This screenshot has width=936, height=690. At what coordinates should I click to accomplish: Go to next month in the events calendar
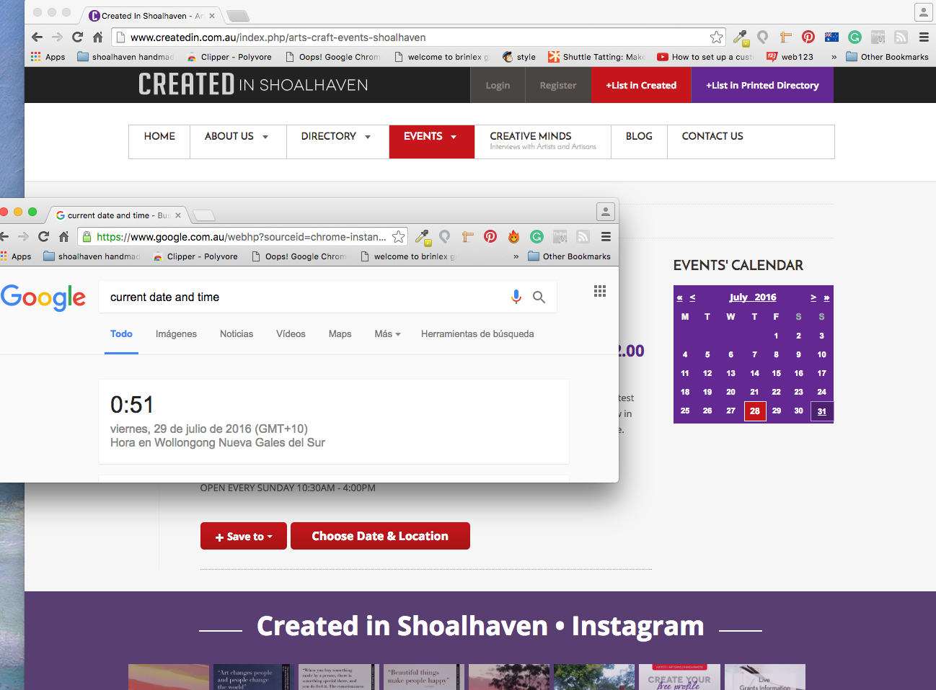pyautogui.click(x=813, y=297)
